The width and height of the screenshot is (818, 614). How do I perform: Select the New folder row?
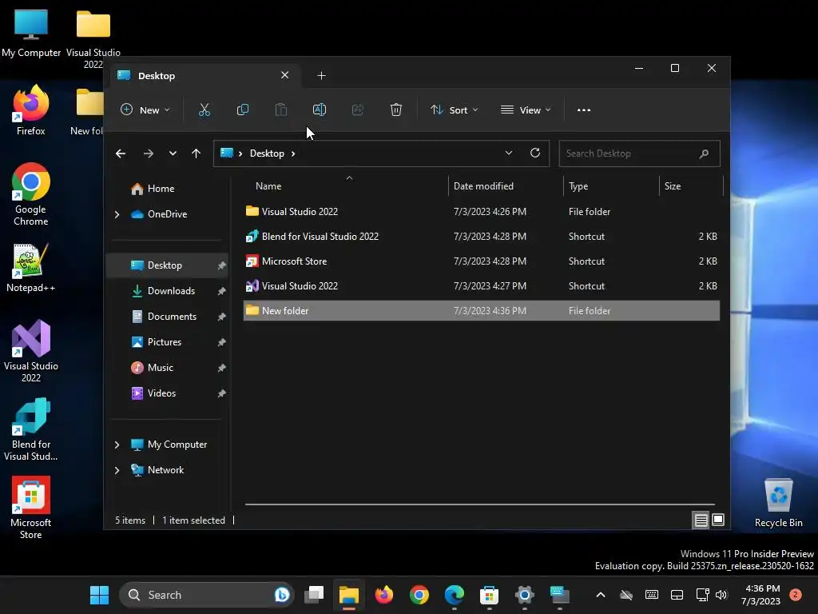(x=482, y=311)
